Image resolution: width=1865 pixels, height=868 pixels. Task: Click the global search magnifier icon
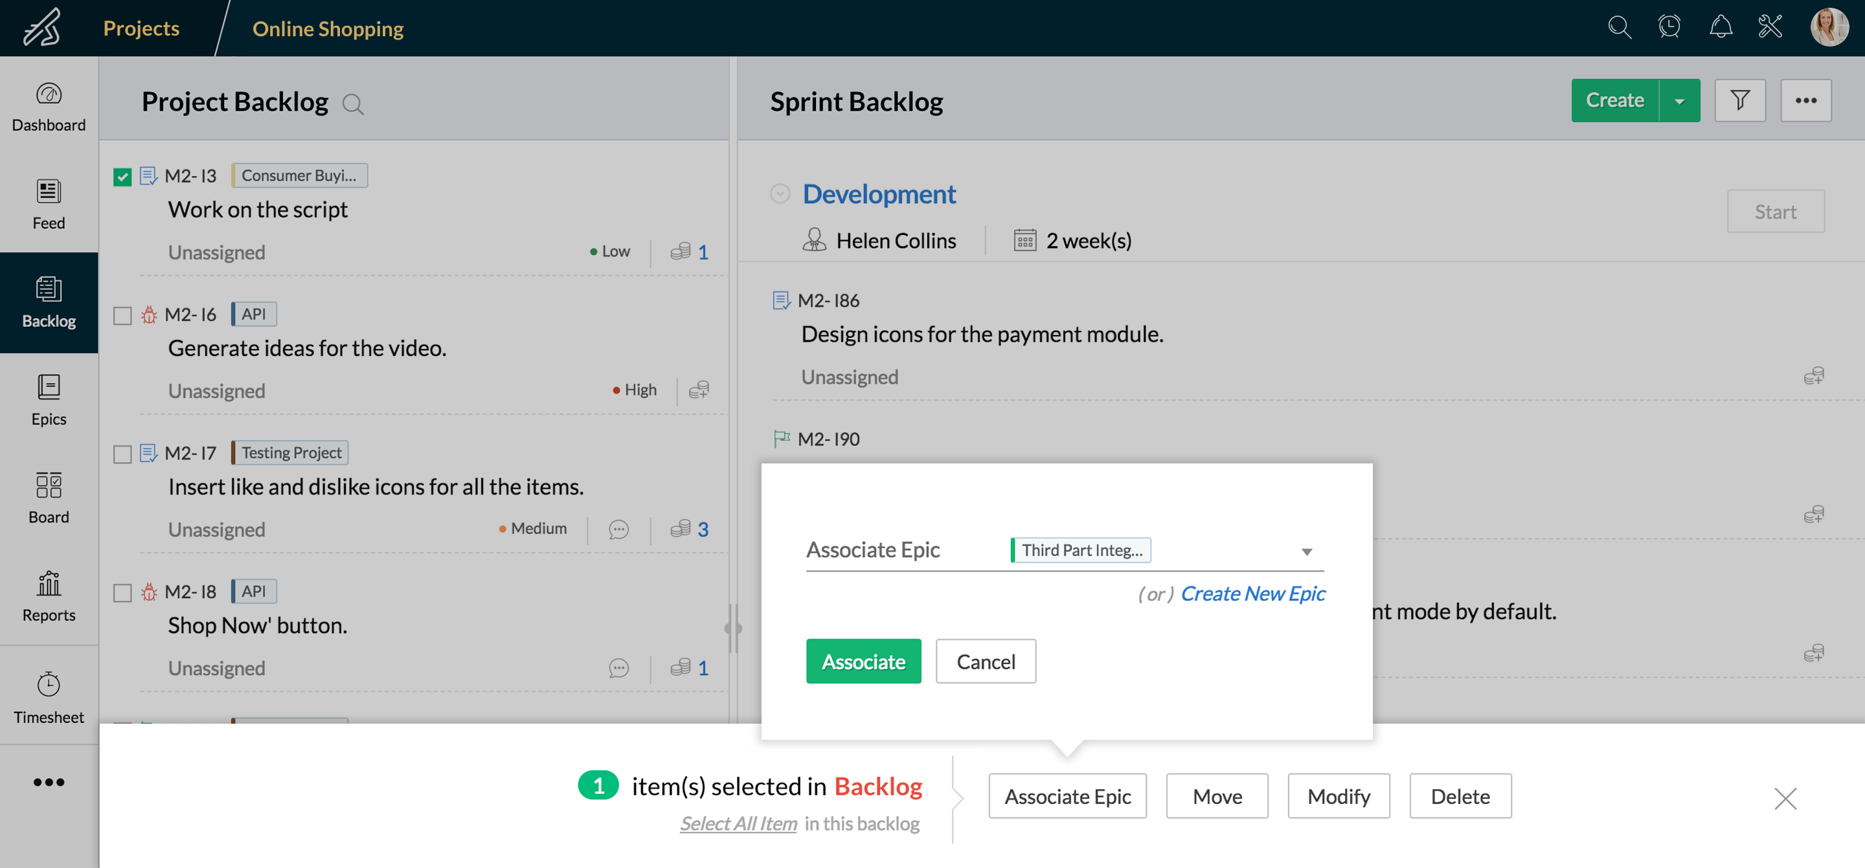tap(1619, 28)
